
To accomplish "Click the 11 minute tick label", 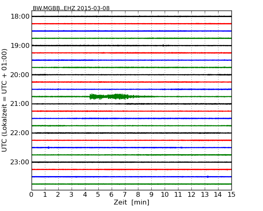I will pyautogui.click(x=178, y=195).
